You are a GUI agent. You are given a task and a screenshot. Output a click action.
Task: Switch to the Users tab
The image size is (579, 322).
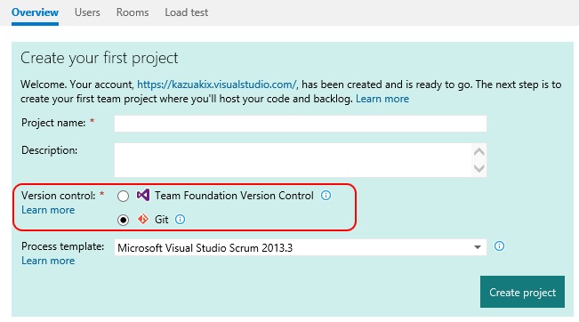click(87, 12)
